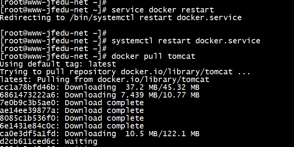Click layer ID 6861473222a6
This screenshot has height=147, width=294.
coord(28,95)
